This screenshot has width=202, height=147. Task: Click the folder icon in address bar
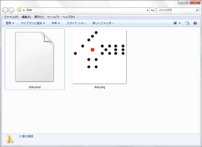[20, 10]
